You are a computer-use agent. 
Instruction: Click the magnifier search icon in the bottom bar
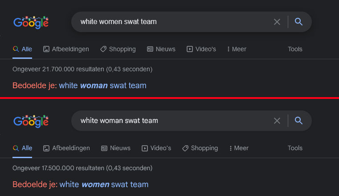coord(298,121)
